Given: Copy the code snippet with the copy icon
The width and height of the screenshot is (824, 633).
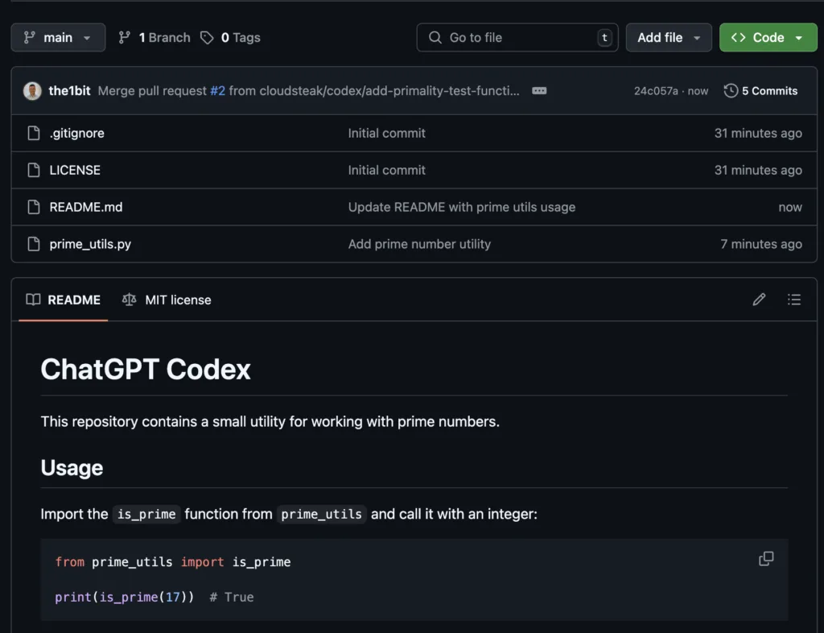Looking at the screenshot, I should [766, 558].
